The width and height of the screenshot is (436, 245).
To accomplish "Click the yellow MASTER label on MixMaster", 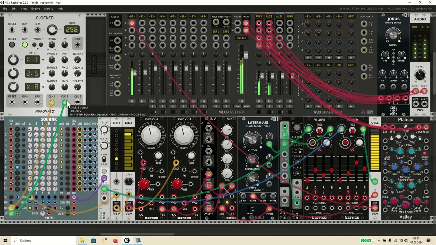I will point(242,38).
